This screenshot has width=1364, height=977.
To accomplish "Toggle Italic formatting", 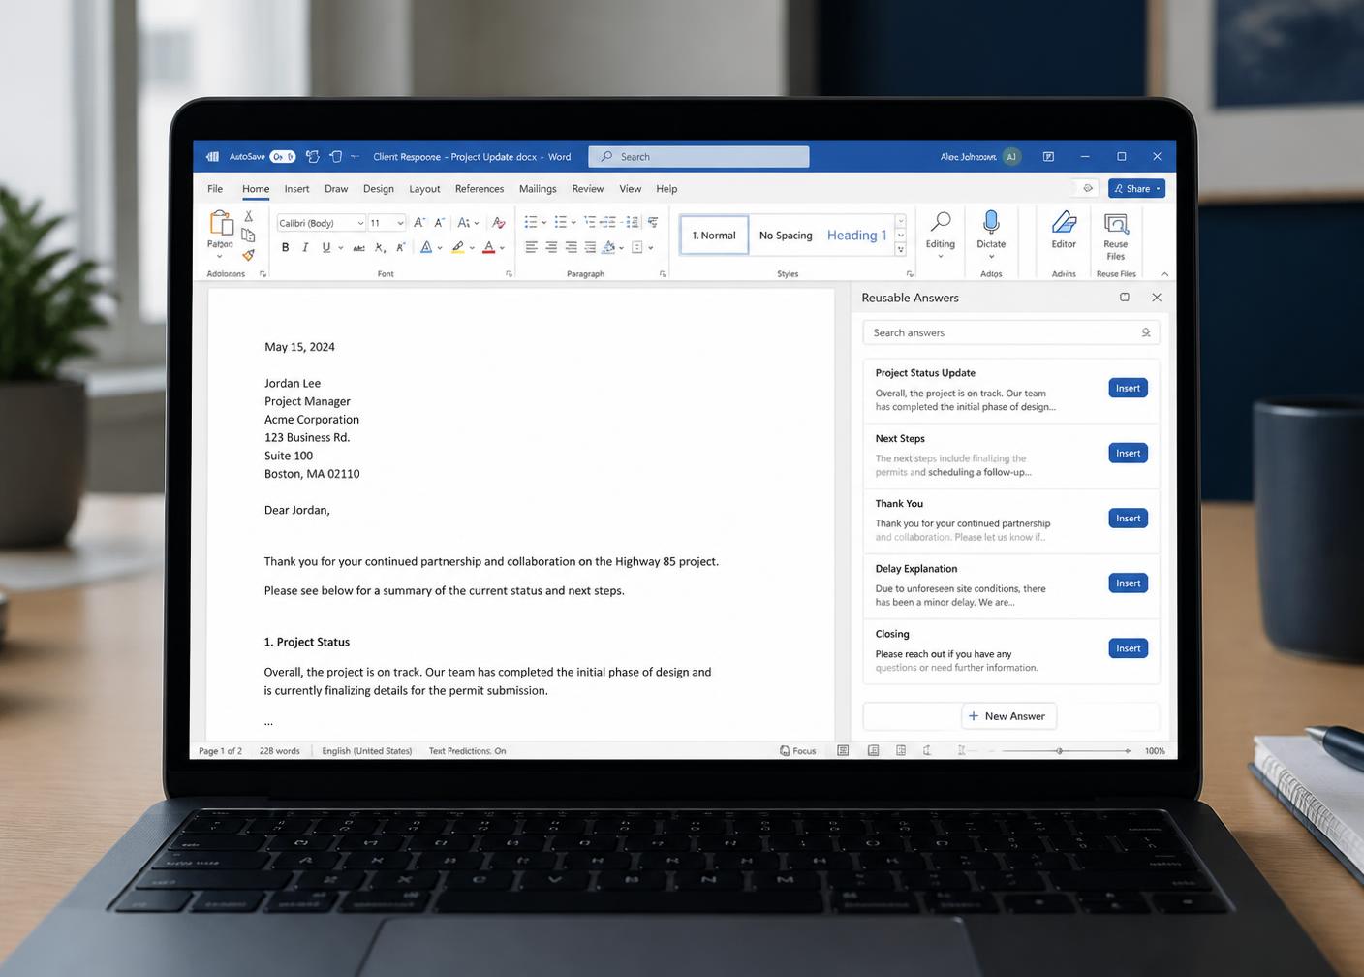I will click(305, 248).
